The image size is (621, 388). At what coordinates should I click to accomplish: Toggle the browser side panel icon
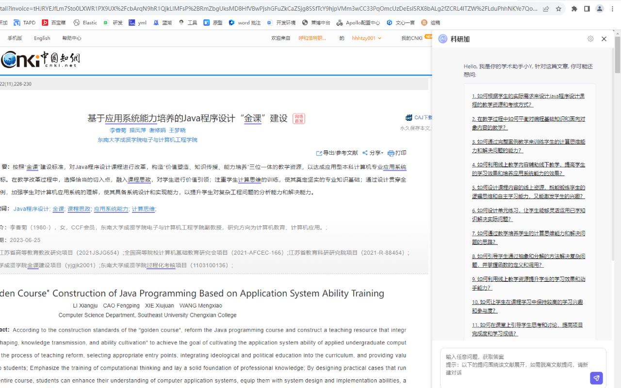click(587, 9)
